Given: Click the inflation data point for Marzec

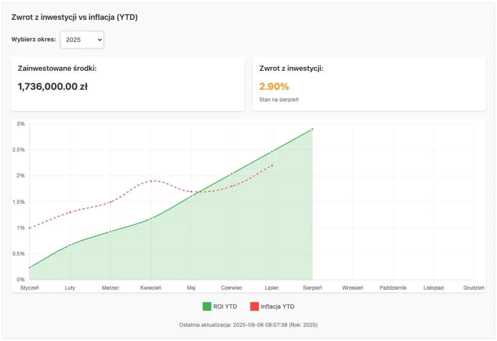Looking at the screenshot, I should click(111, 202).
